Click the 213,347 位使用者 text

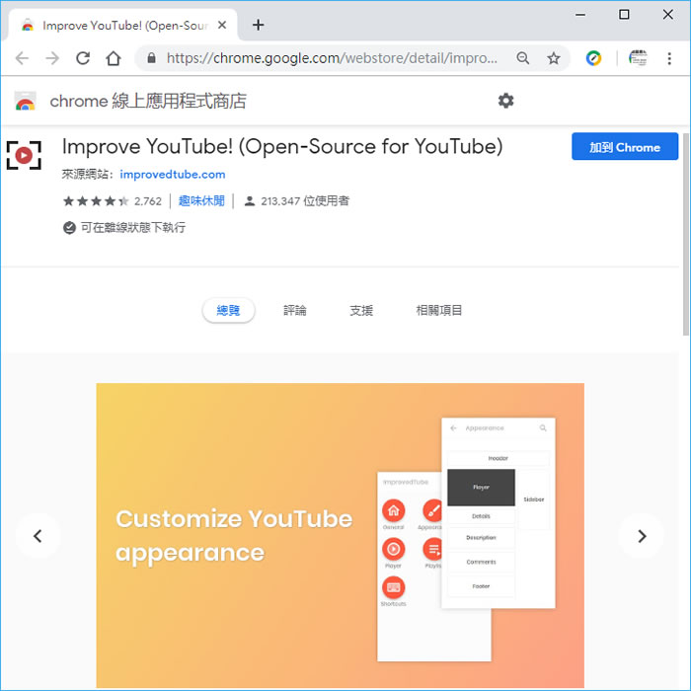[x=305, y=201]
